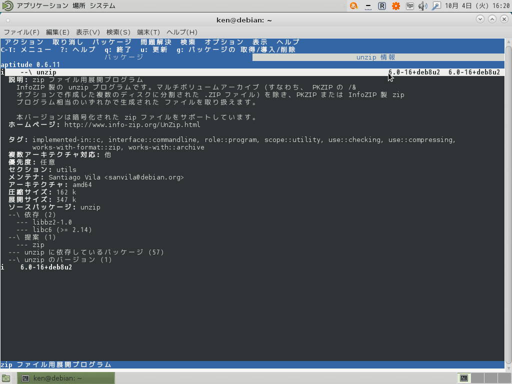Select the suggested zip package entry

[38, 244]
